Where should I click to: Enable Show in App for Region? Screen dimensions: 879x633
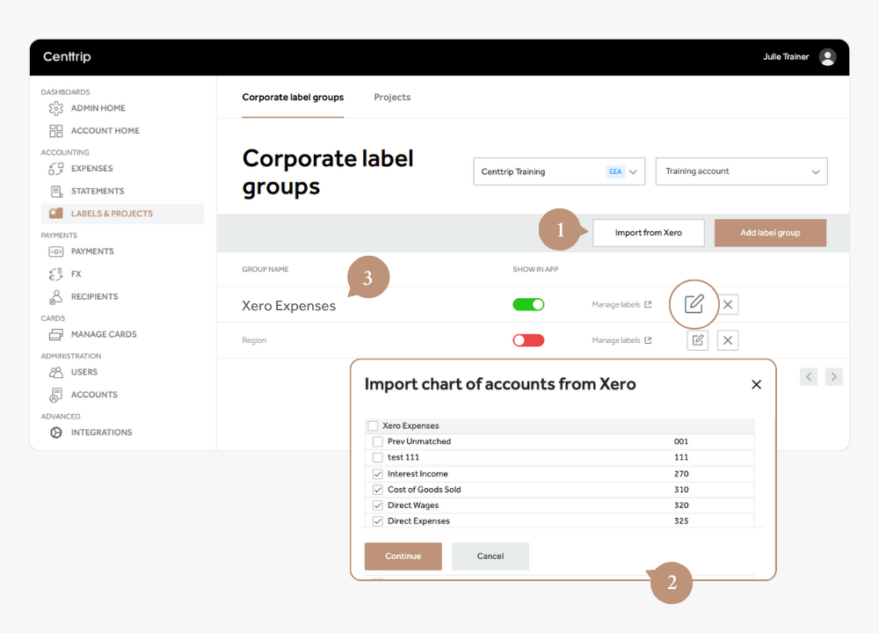click(528, 340)
